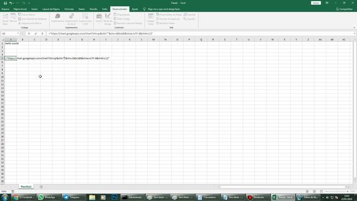
Task: Open Pacotes de Expansão
Action: (x=168, y=19)
